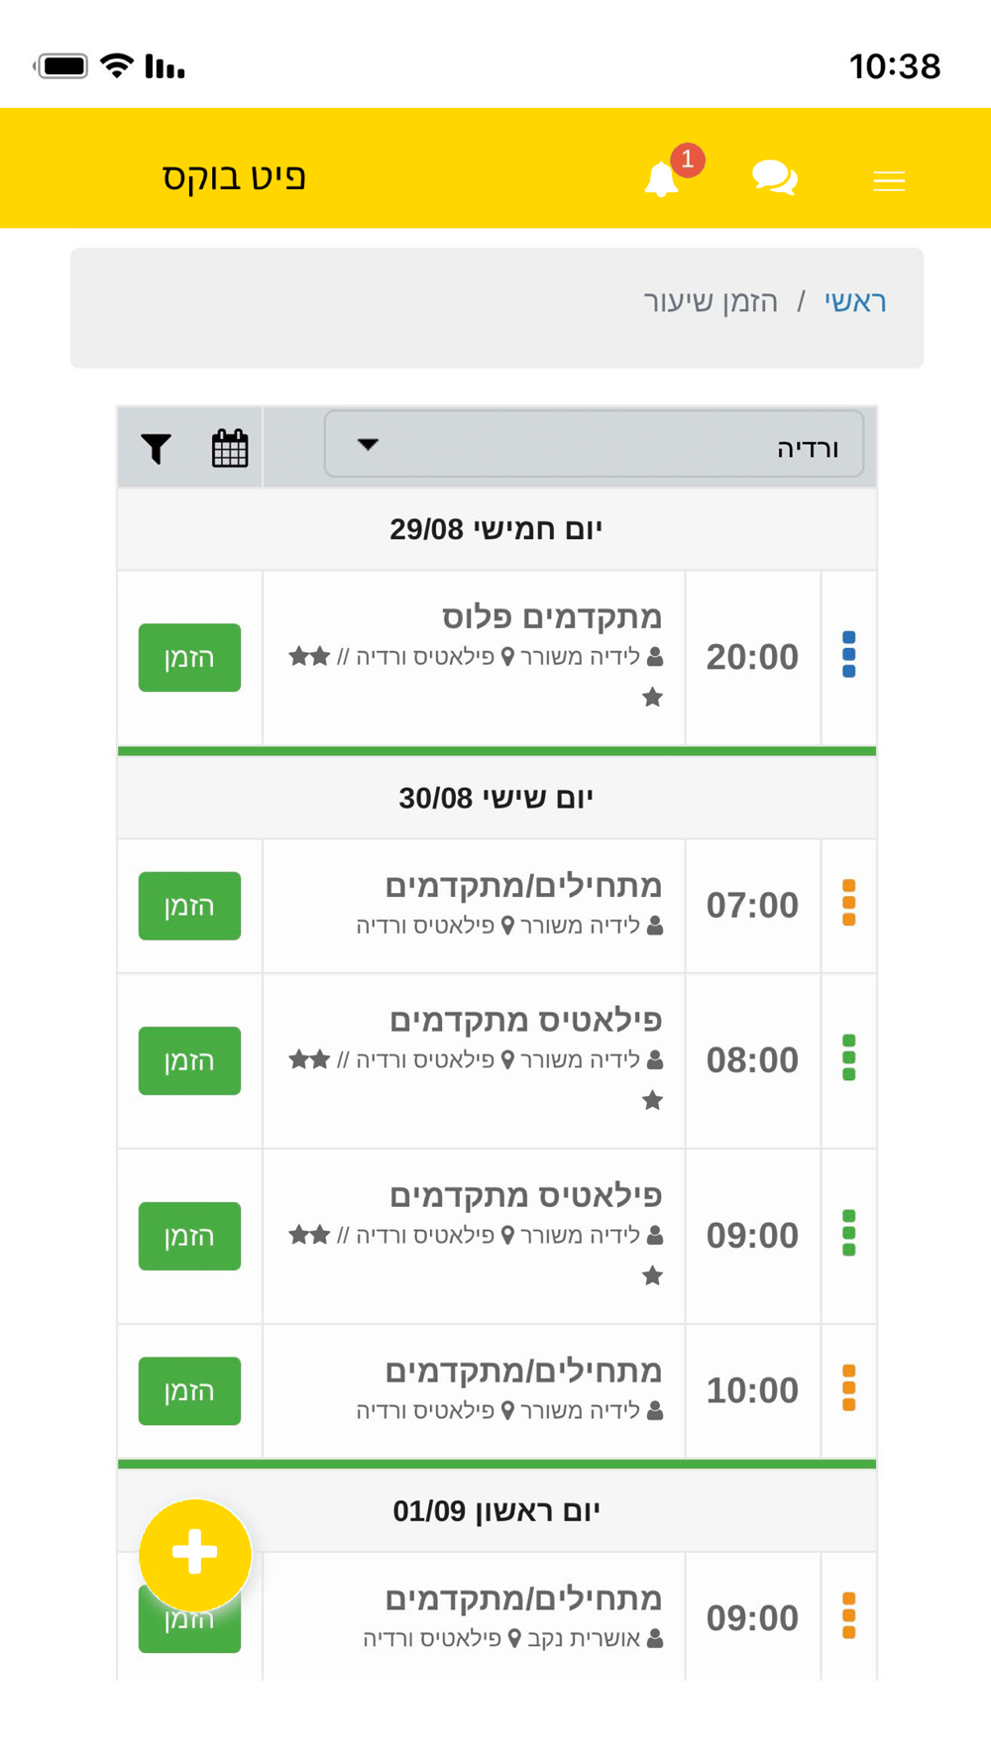This screenshot has width=991, height=1762.
Task: Go to ראשי breadcrumb link
Action: tap(855, 301)
